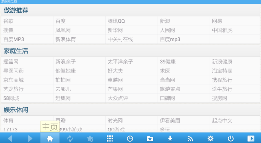Go to the home page icon
Screen dimensions: 261x143
click(x=50, y=138)
